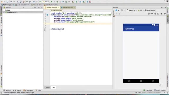Cut selection with the scissors icon
Image resolution: width=169 pixels, height=95 pixels.
pos(18,2)
